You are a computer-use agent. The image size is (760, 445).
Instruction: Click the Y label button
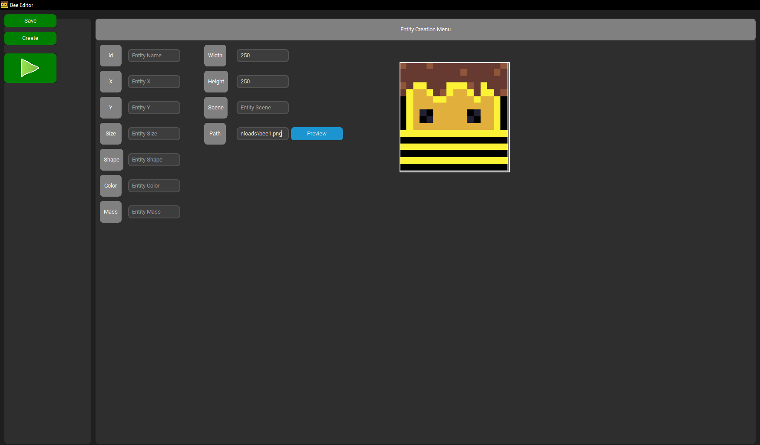tap(111, 108)
